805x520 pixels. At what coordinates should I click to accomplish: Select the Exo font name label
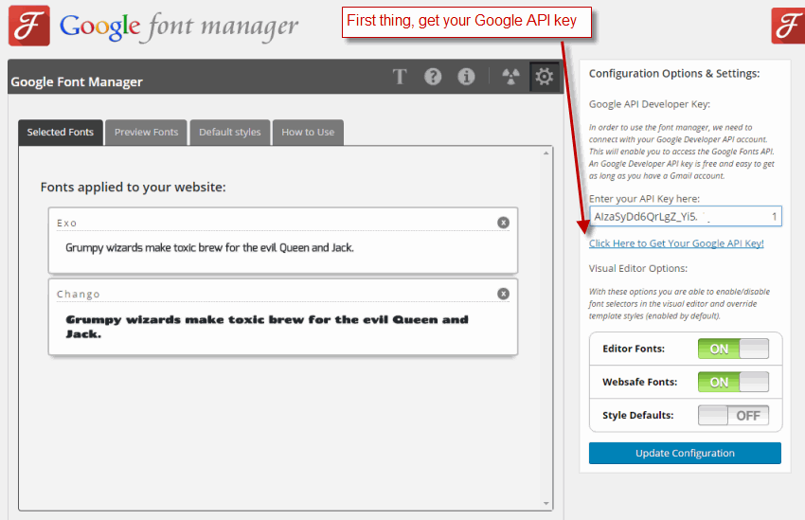[66, 223]
